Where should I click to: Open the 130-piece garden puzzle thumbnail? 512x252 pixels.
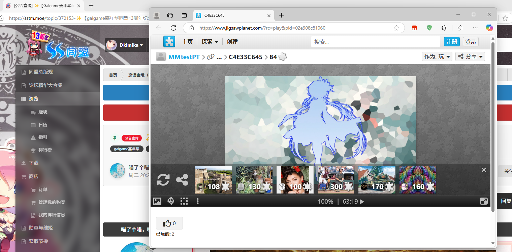(254, 180)
